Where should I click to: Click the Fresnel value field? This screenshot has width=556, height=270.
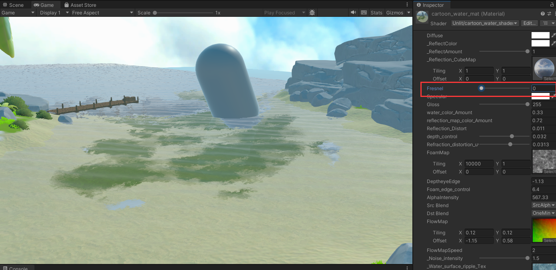[x=544, y=88]
